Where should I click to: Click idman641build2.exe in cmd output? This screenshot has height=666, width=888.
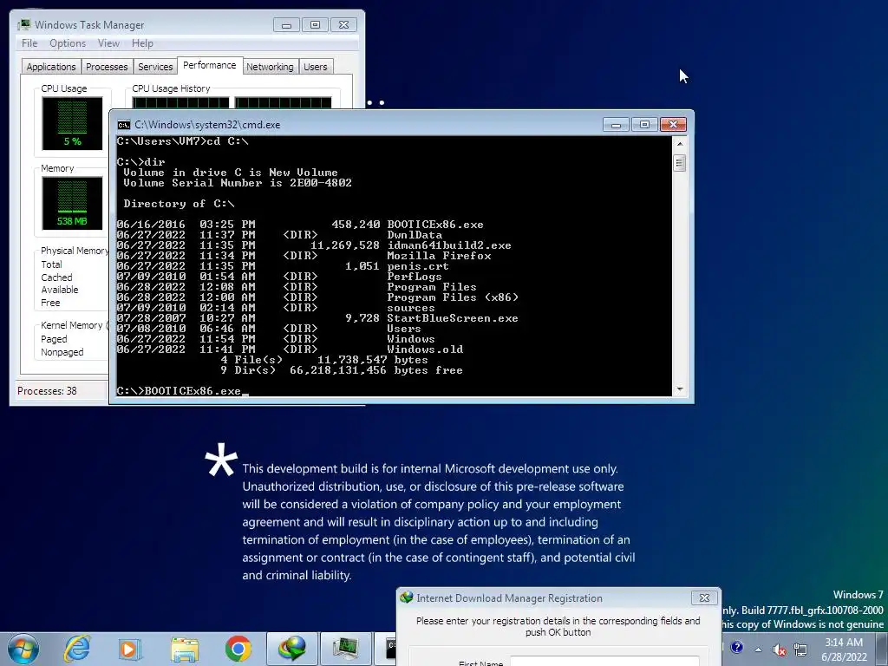[448, 245]
